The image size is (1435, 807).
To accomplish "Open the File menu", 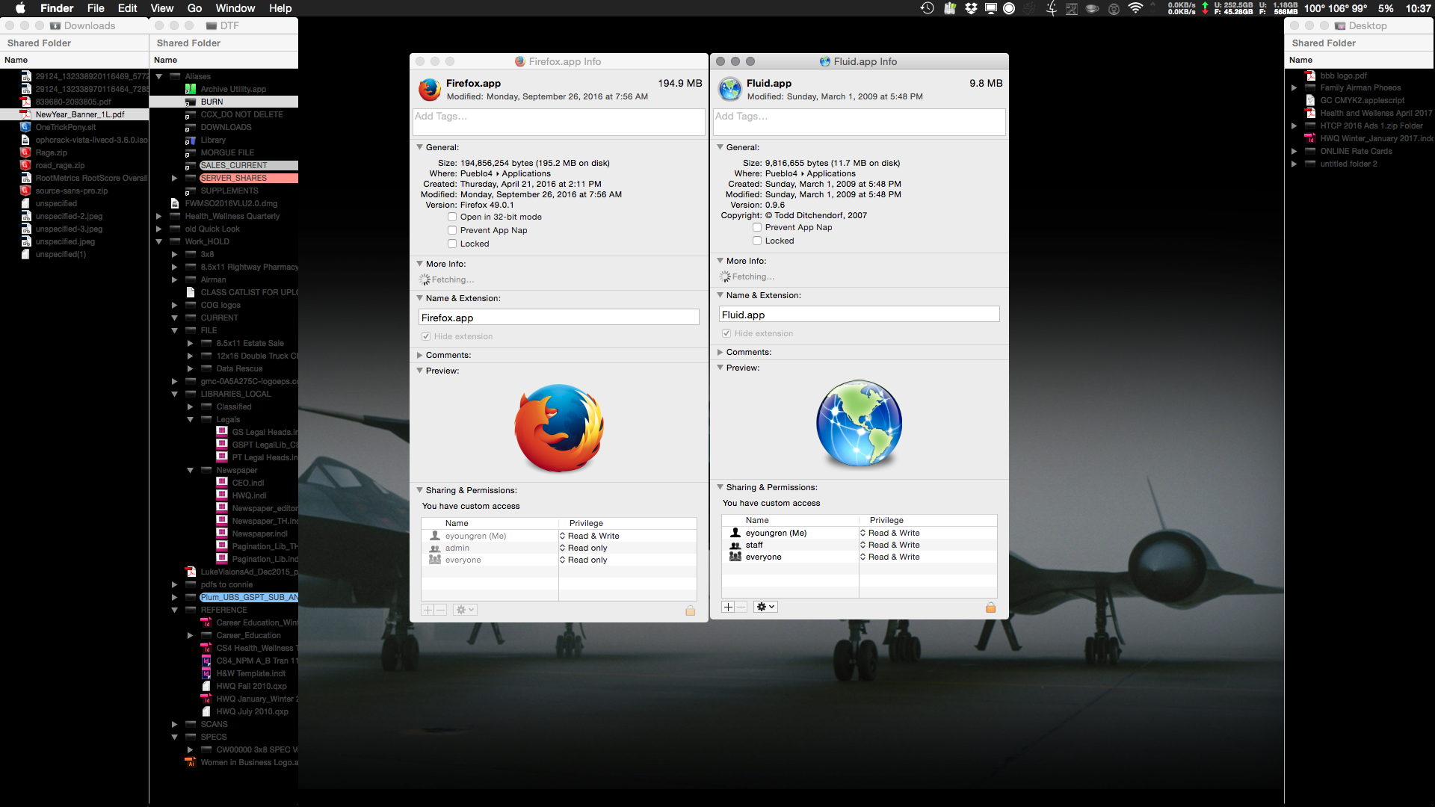I will tap(96, 8).
